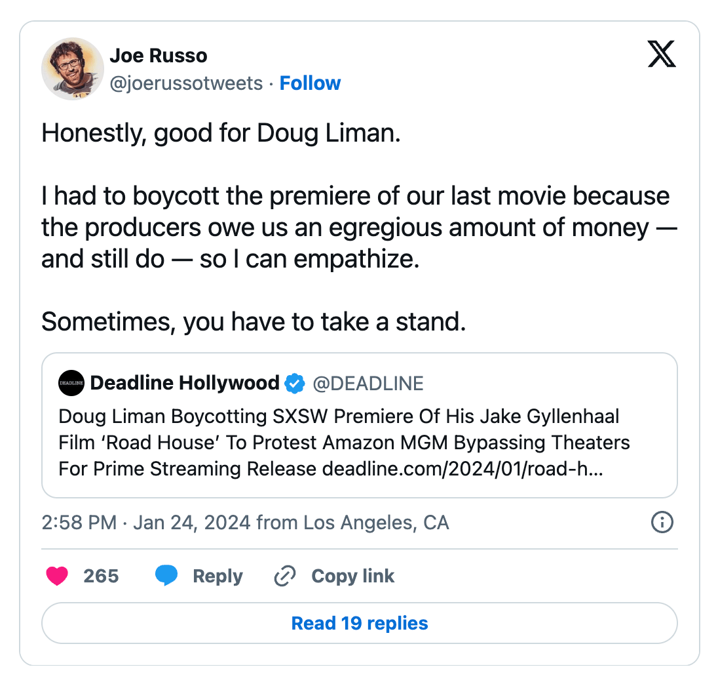Screen dimensions: 718x686
Task: Like the tweet with the heart icon
Action: (x=58, y=576)
